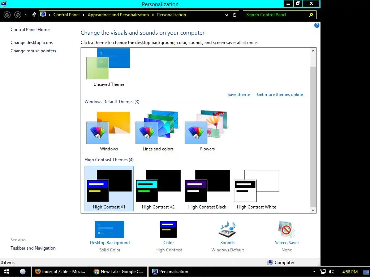Click the Sounds text link

pos(227,243)
